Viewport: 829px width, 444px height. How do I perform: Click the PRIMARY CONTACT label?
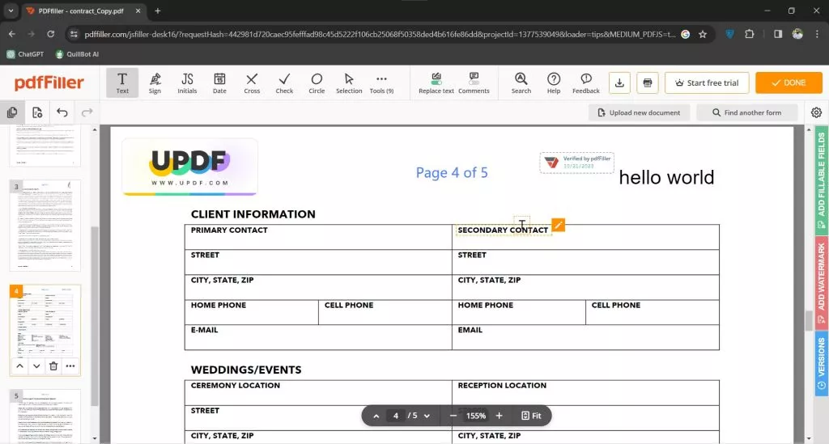tap(229, 230)
